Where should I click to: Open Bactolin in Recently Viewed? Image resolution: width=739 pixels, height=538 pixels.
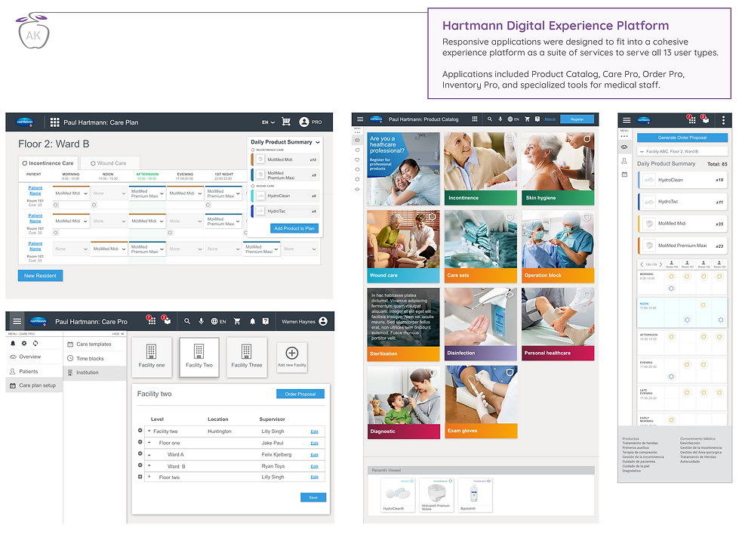475,495
